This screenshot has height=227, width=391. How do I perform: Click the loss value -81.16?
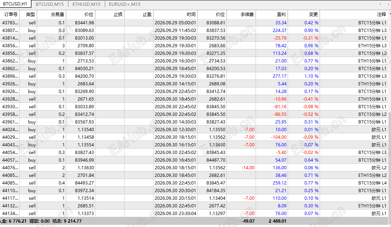(280, 107)
